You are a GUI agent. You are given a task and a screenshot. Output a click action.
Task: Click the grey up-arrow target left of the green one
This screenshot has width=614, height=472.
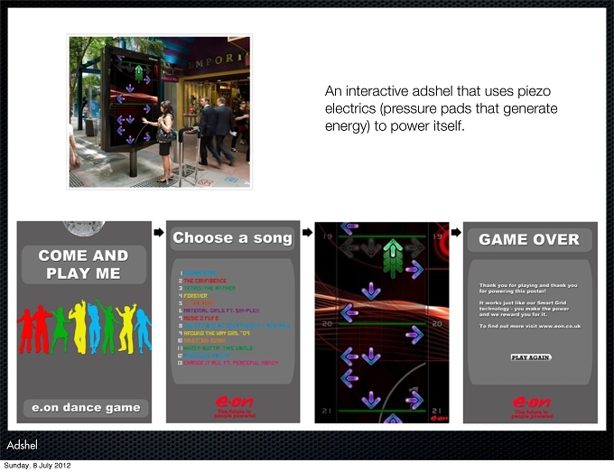pos(369,247)
